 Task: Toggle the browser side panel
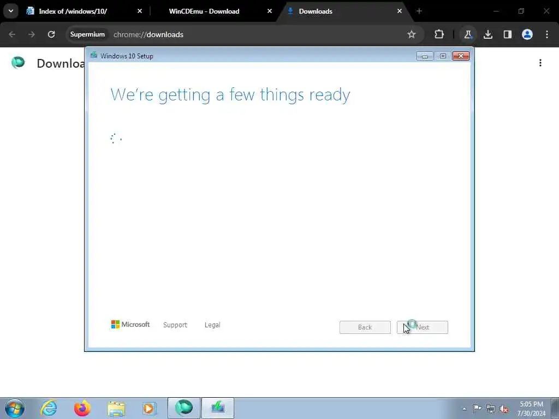click(507, 34)
